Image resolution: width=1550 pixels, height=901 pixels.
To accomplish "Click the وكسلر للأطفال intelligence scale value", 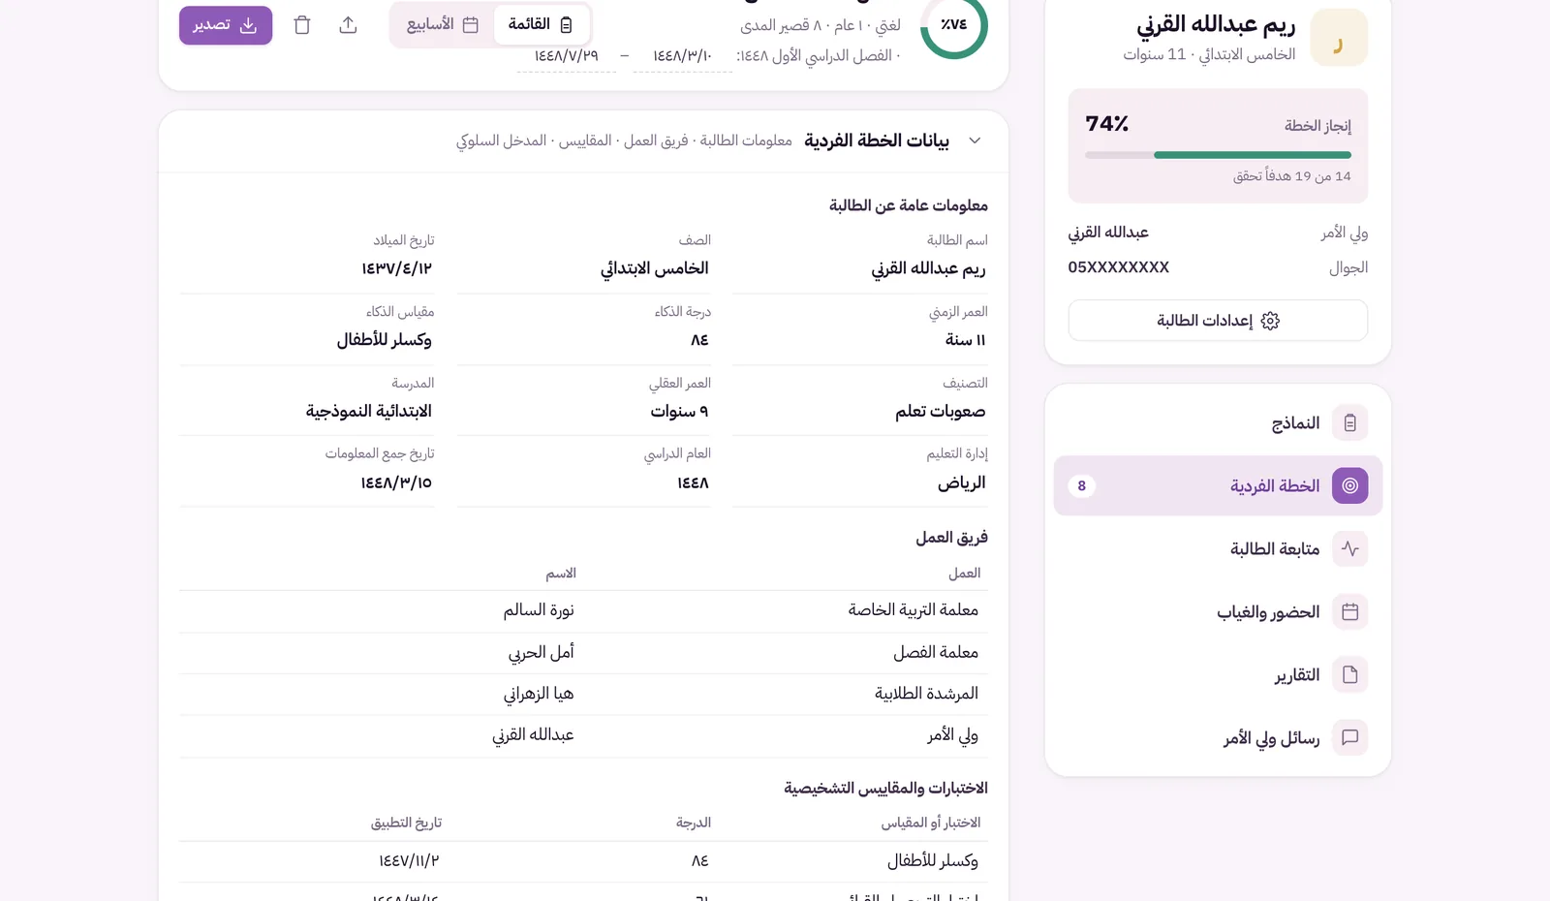I will (x=385, y=340).
